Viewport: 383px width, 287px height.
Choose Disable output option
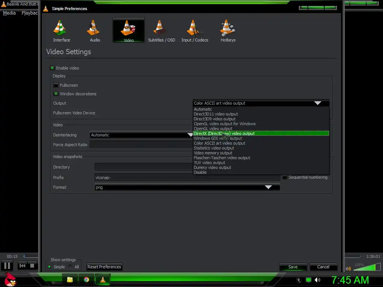coord(261,172)
